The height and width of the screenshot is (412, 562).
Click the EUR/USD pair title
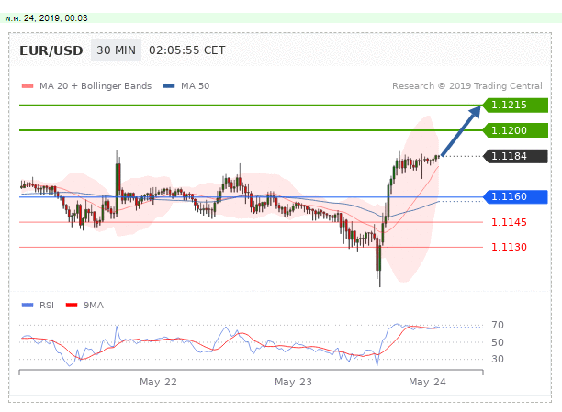coord(51,50)
